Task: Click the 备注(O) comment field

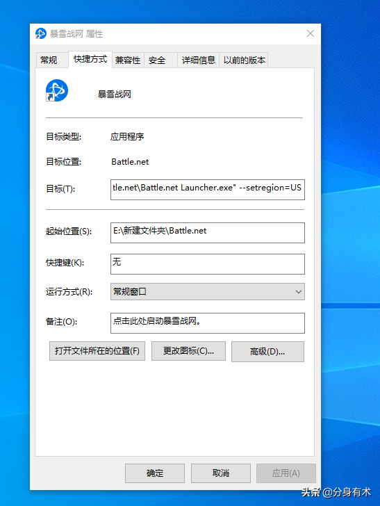Action: point(208,323)
